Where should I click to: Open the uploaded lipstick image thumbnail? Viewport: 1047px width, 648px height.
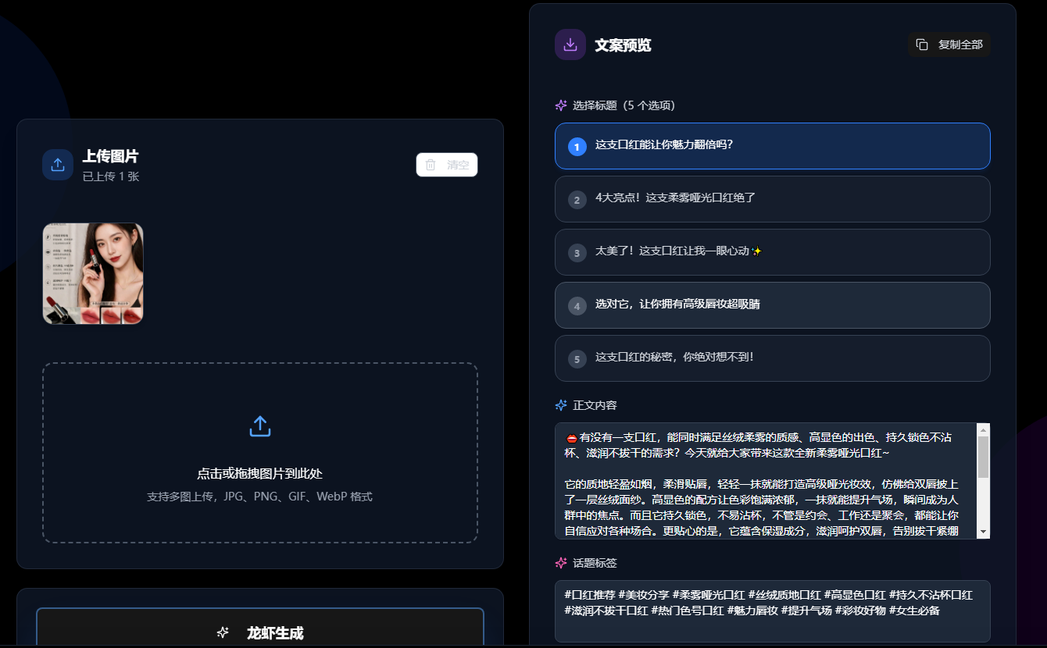[x=92, y=274]
